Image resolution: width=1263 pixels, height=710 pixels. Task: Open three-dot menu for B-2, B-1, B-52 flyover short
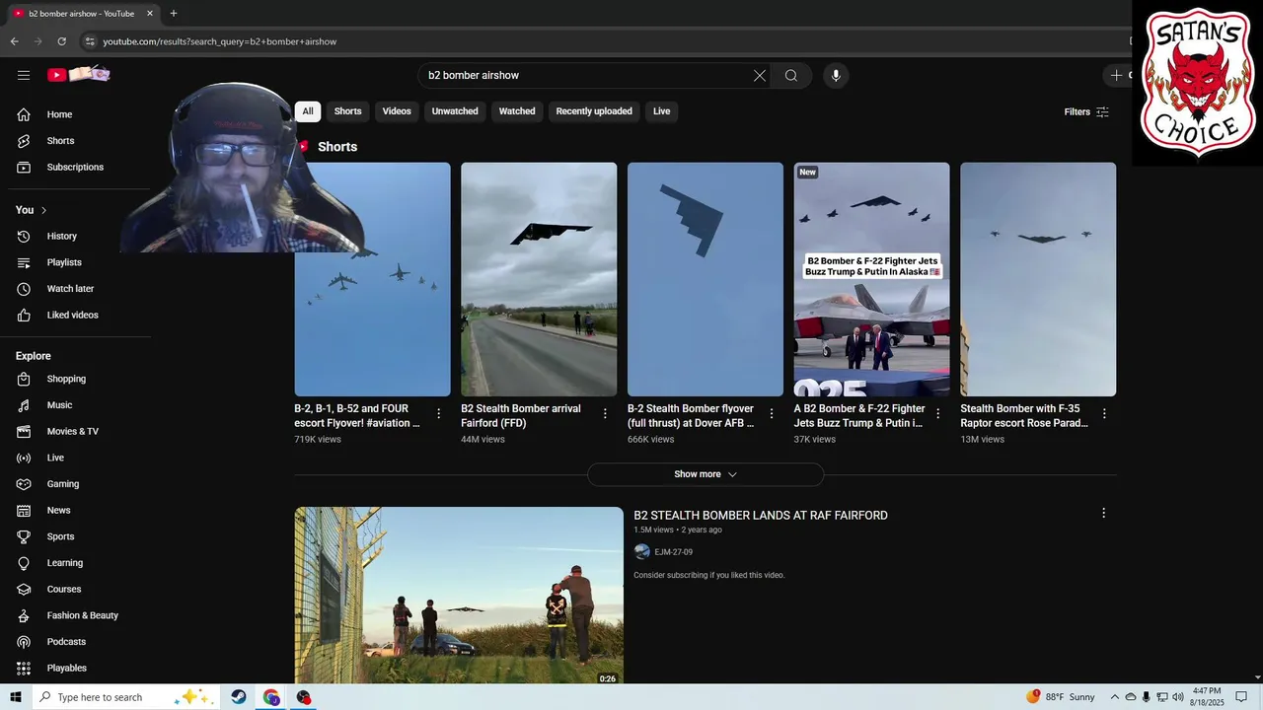439,413
